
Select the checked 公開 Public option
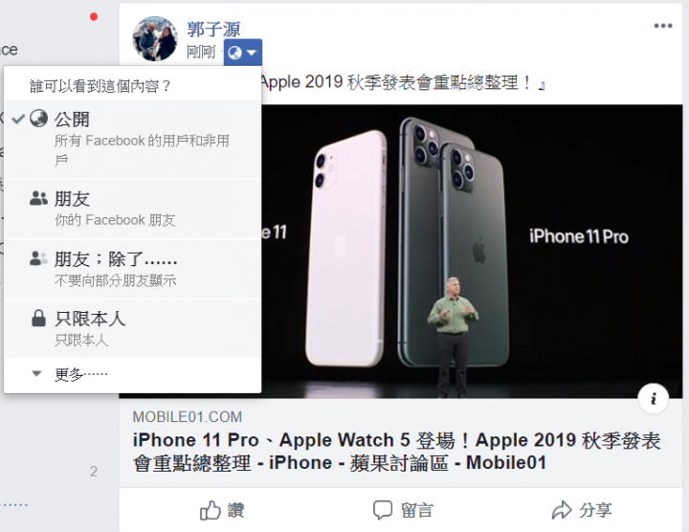[132, 140]
